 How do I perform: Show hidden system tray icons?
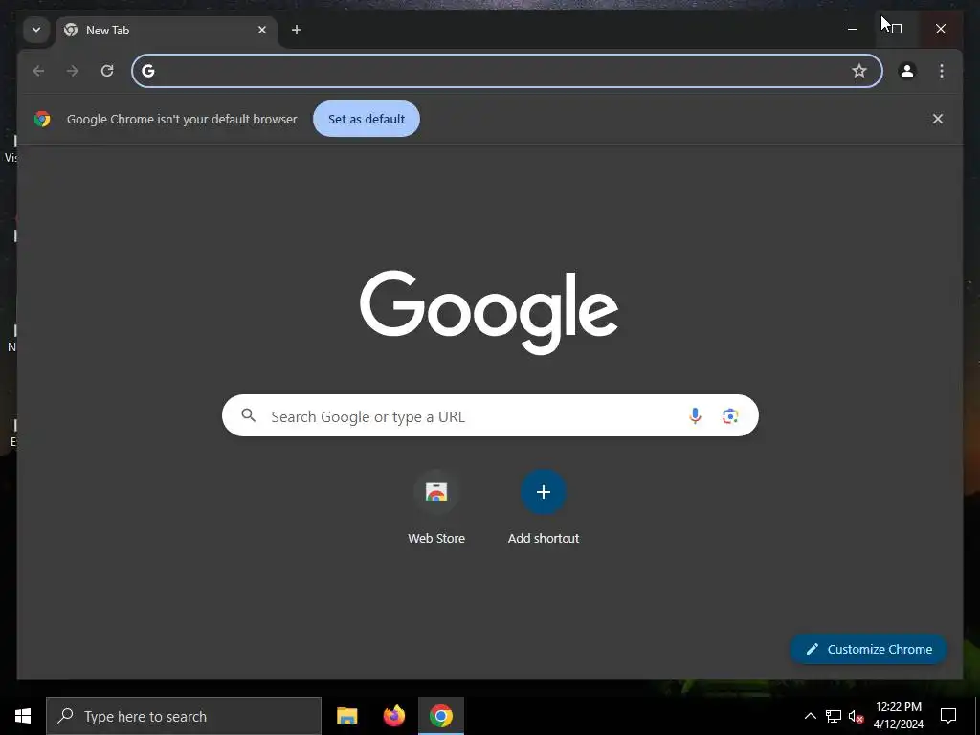point(810,716)
